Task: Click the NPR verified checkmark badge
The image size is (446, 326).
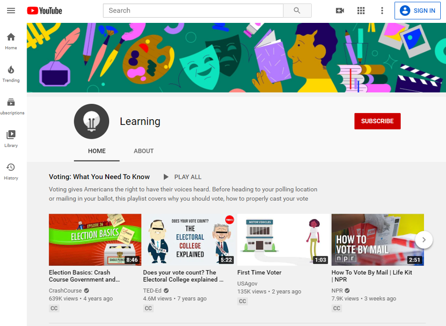Action: (x=347, y=290)
